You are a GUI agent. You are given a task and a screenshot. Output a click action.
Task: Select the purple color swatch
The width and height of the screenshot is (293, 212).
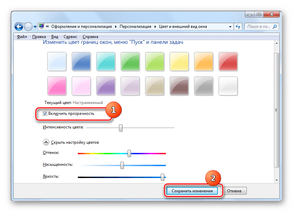tap(106, 86)
